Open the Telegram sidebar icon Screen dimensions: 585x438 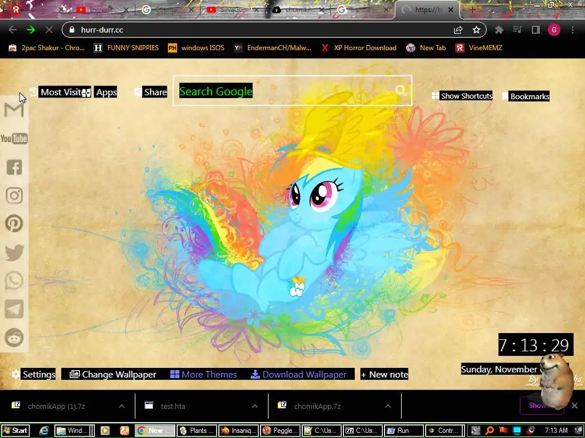[x=14, y=309]
